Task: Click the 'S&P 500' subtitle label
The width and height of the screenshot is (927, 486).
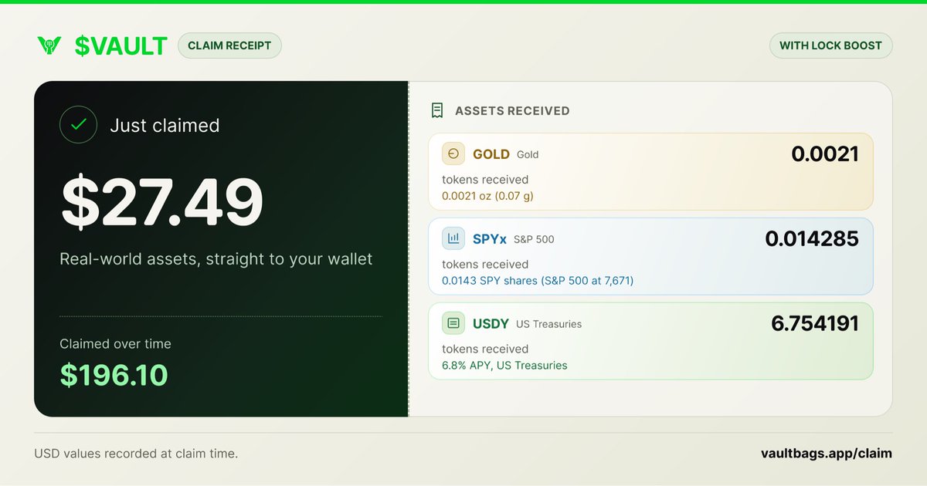Action: 534,239
